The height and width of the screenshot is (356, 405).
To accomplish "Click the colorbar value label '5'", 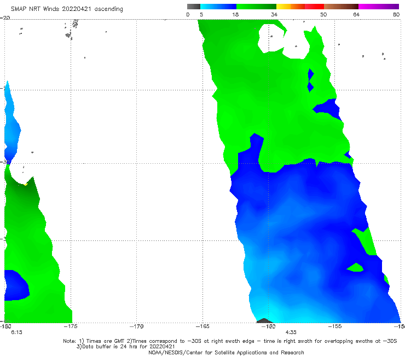I will coord(201,14).
